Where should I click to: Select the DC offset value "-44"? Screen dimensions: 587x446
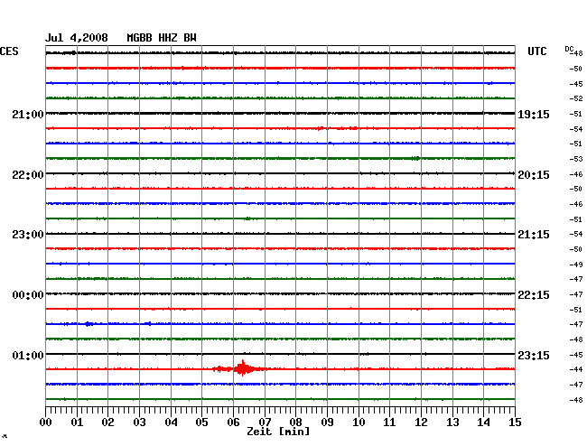pyautogui.click(x=576, y=369)
